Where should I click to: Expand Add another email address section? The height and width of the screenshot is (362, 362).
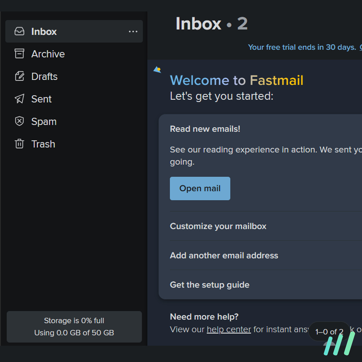224,255
